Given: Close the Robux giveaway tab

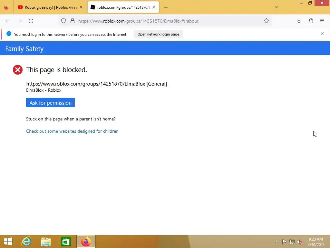Looking at the screenshot, I should point(81,7).
